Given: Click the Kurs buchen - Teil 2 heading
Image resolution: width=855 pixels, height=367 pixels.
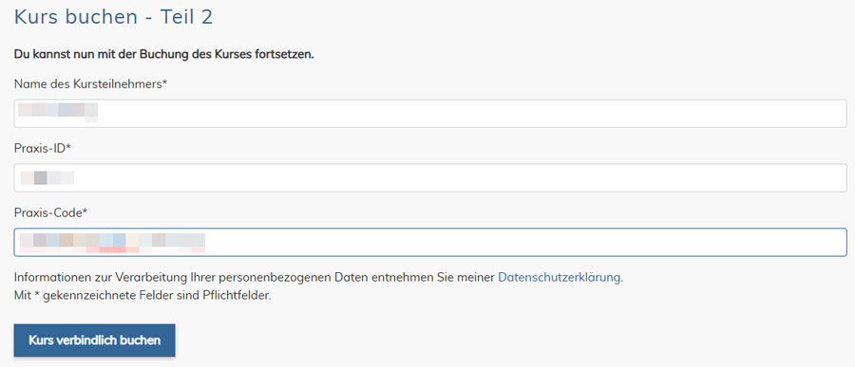Looking at the screenshot, I should 113,17.
